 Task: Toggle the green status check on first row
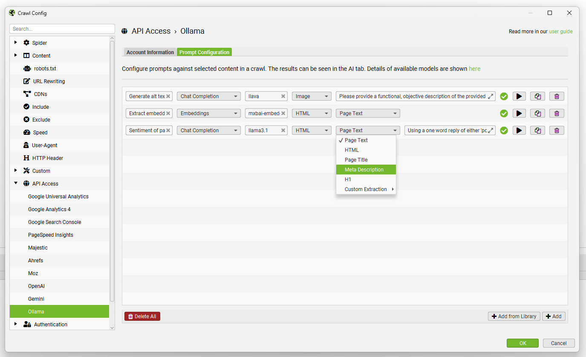click(504, 96)
